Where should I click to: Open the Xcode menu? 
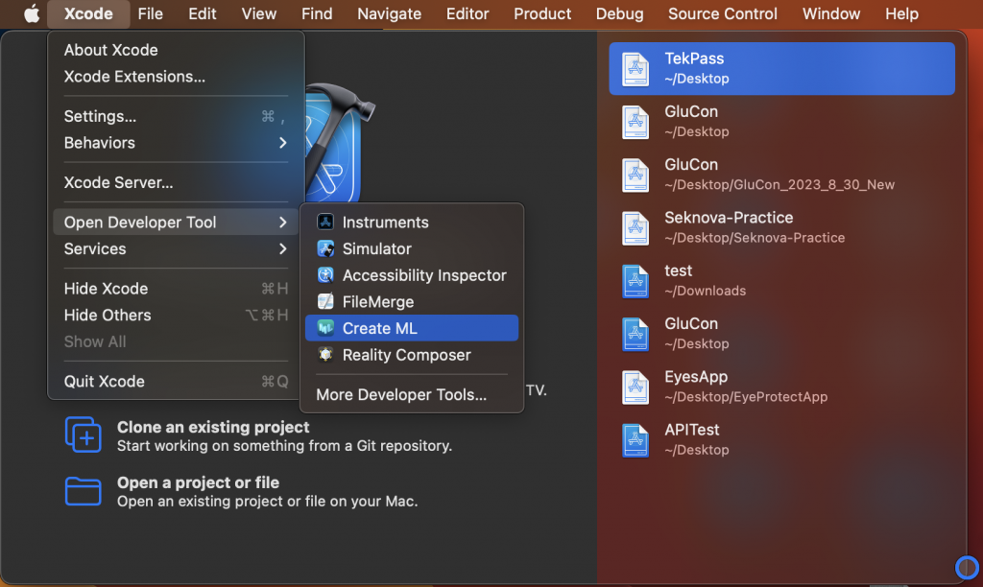point(88,13)
